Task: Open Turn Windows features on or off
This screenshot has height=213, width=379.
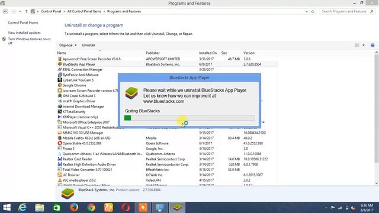Action: click(29, 41)
